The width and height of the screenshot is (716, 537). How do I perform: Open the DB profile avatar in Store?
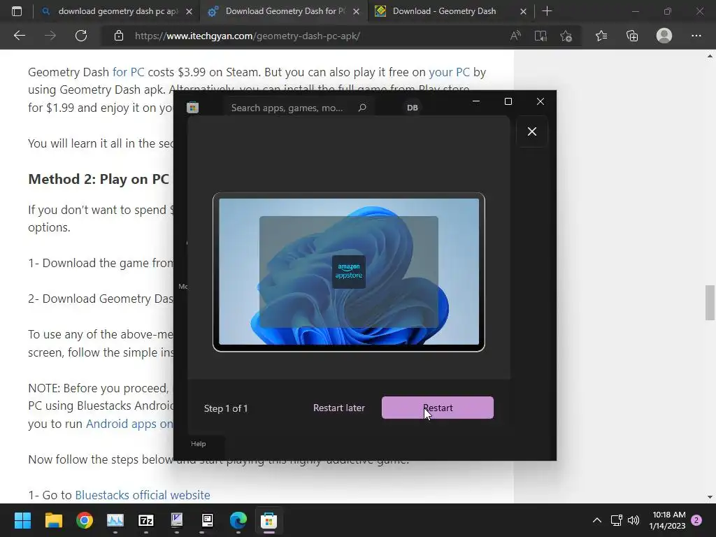(x=413, y=108)
